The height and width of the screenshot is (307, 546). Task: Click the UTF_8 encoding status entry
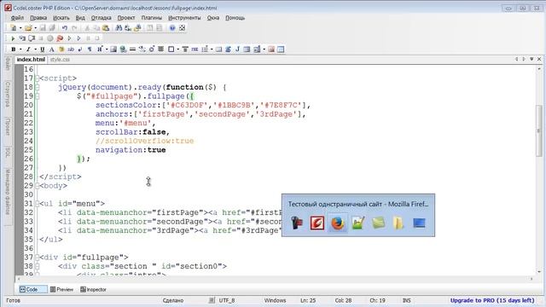point(227,300)
